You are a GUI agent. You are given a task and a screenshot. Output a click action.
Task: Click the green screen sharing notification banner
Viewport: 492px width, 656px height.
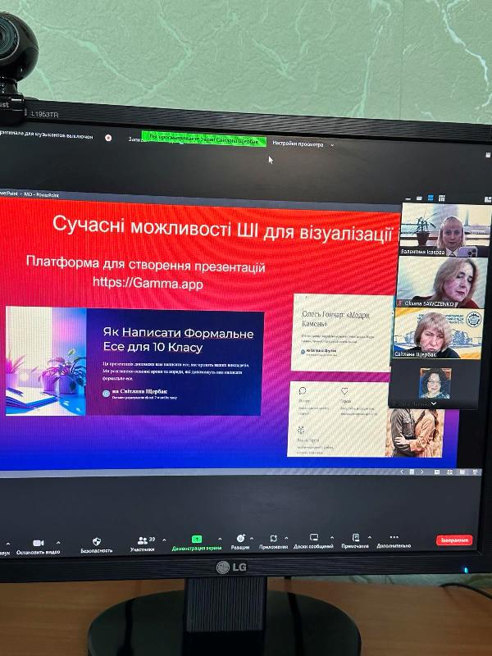click(x=203, y=138)
